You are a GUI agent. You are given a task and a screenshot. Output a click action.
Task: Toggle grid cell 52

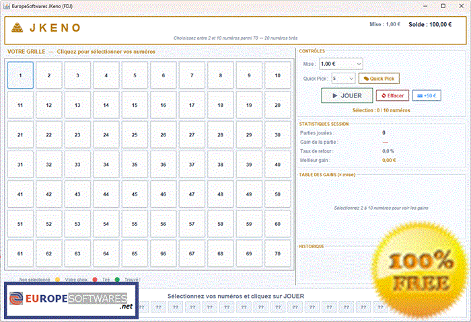tap(49, 224)
